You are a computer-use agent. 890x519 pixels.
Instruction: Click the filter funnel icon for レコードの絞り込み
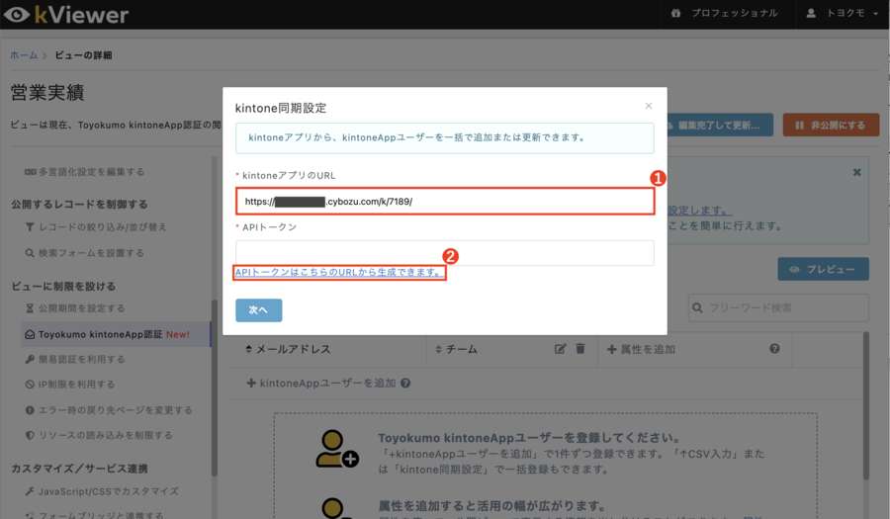[x=30, y=227]
